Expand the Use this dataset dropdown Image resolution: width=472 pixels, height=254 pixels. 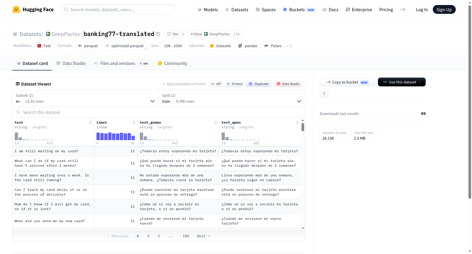(402, 82)
